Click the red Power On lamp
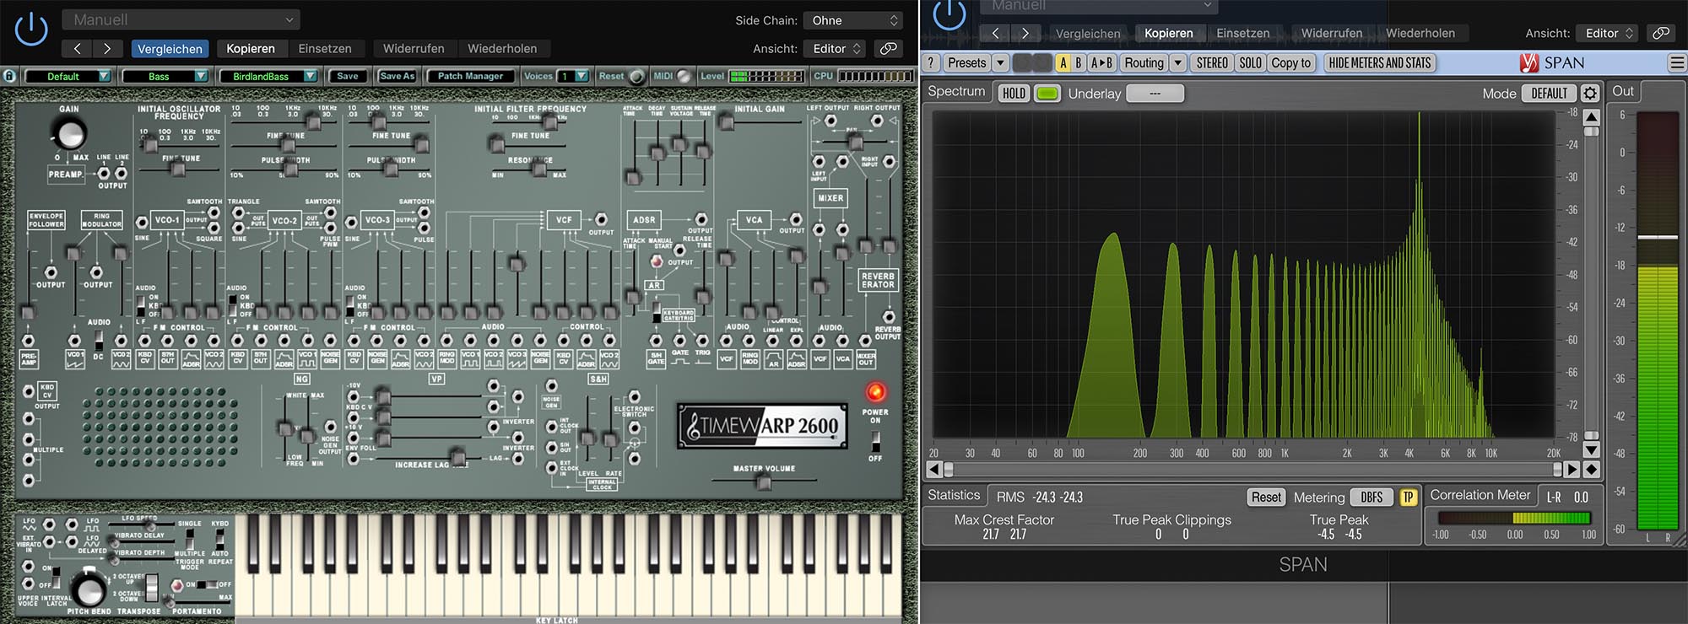The width and height of the screenshot is (1688, 624). tap(875, 392)
